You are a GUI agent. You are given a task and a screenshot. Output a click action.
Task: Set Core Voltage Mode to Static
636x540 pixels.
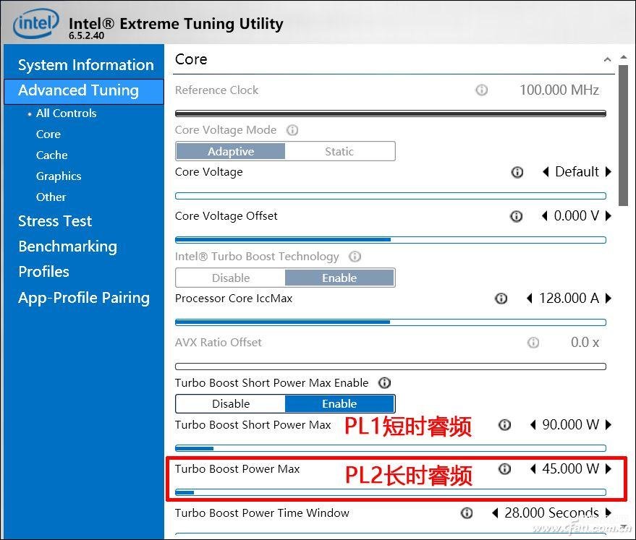coord(339,152)
